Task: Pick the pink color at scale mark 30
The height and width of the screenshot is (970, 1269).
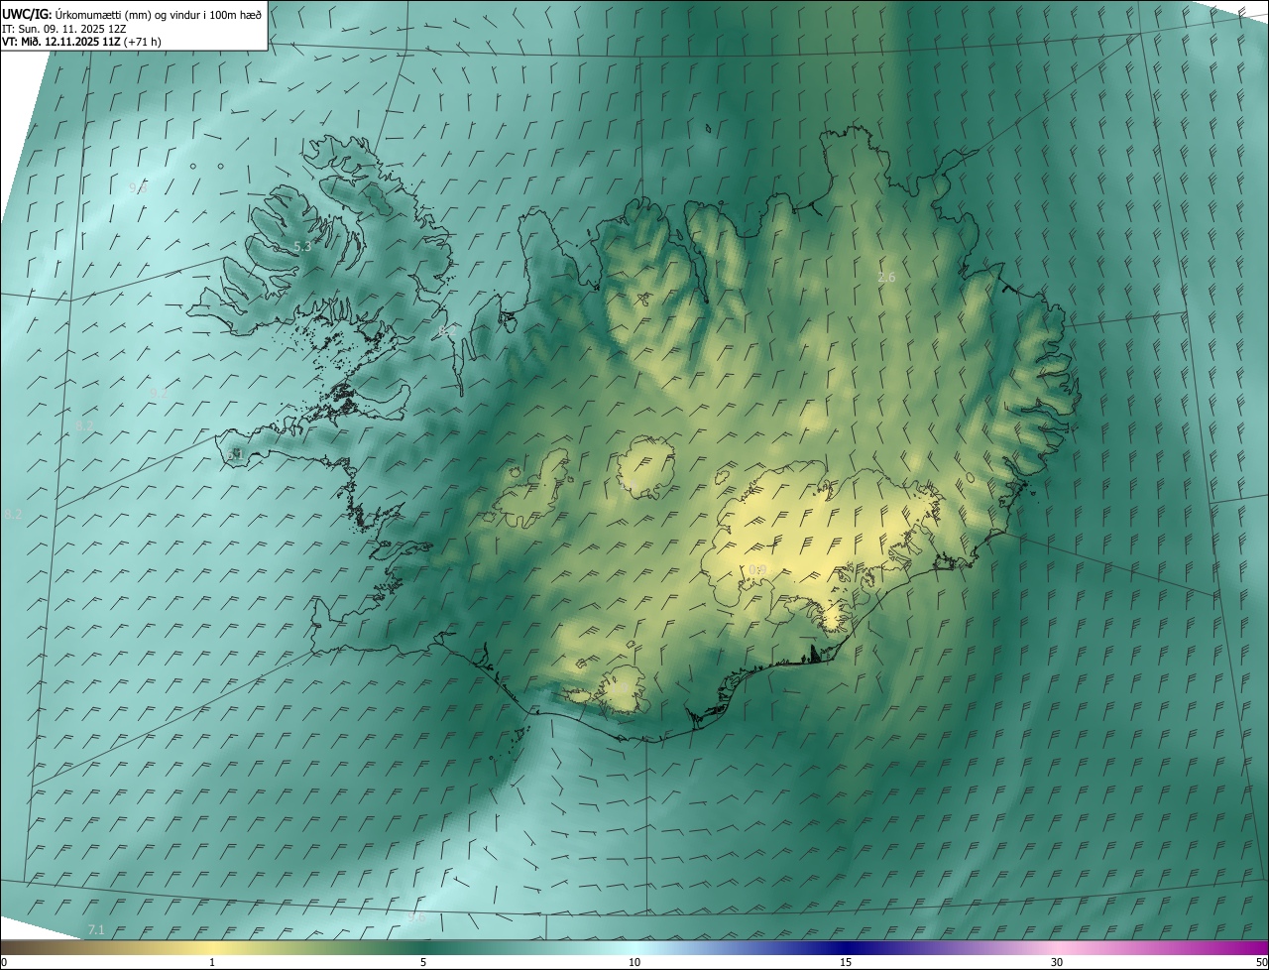Action: coord(1057,947)
